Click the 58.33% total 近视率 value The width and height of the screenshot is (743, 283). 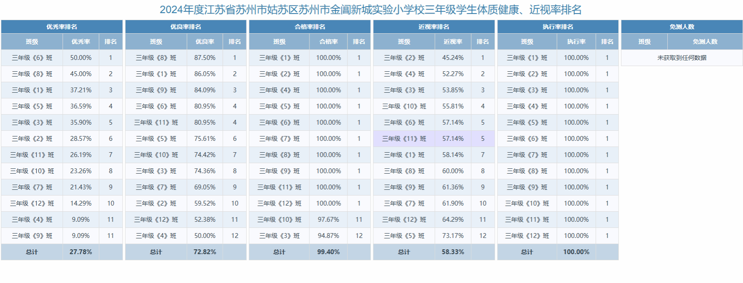(453, 252)
